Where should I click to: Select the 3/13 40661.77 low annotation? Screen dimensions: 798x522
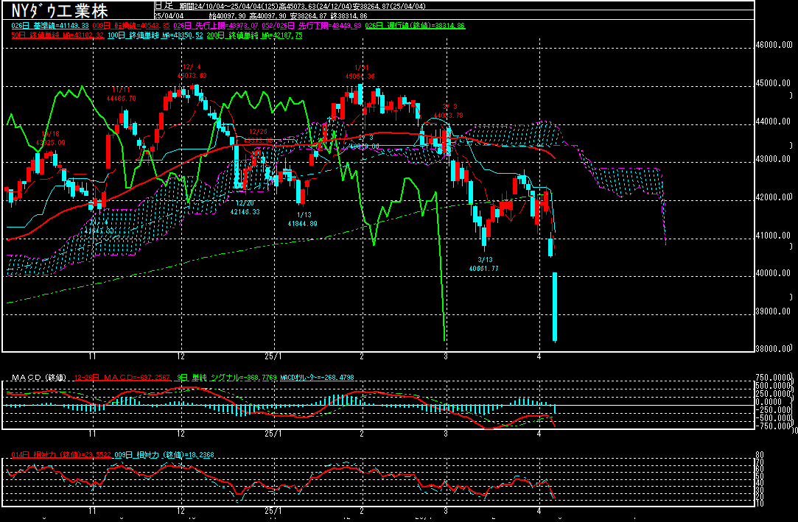(x=484, y=264)
